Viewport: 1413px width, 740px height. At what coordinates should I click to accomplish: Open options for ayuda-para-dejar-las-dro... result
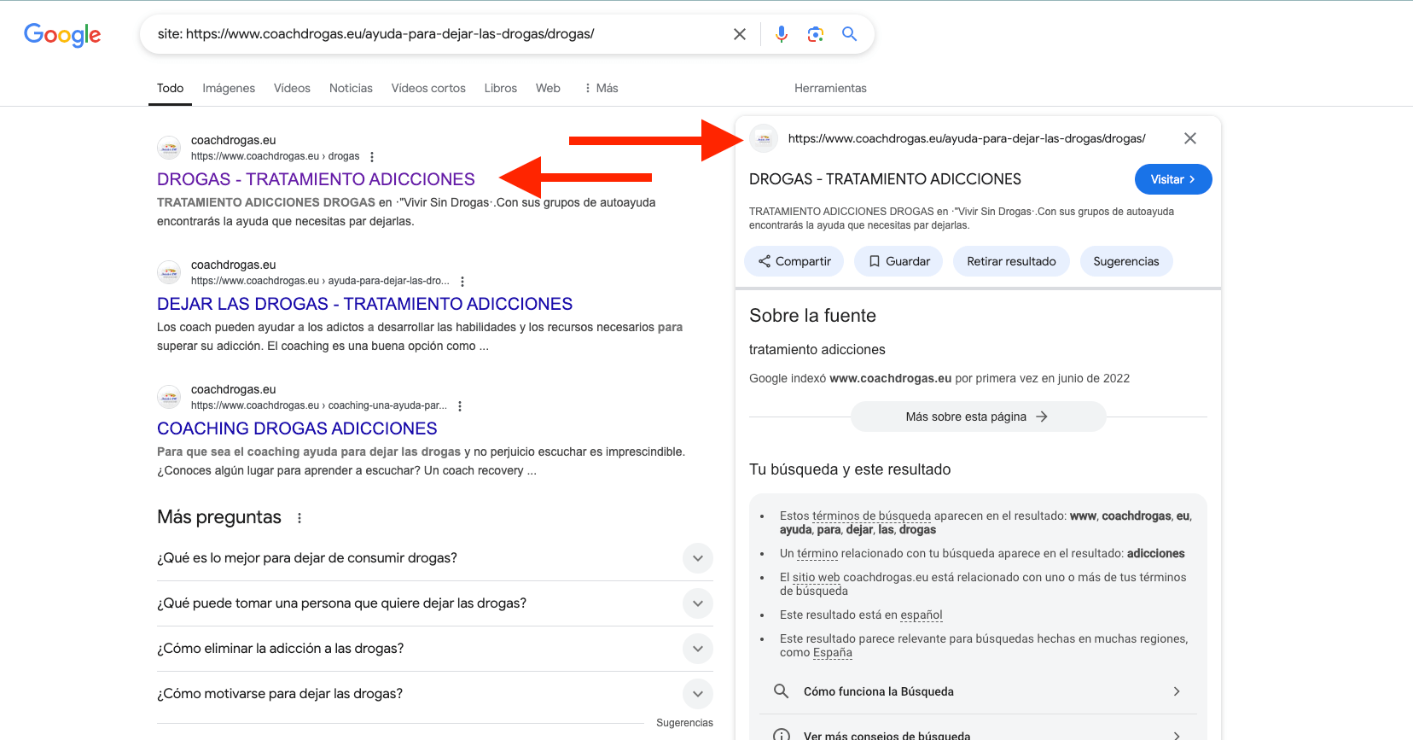[x=462, y=282]
